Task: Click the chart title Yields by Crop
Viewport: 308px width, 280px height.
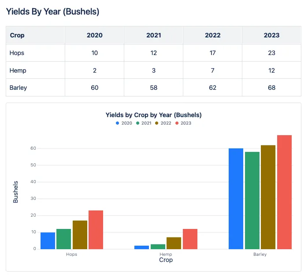Action: pos(154,115)
